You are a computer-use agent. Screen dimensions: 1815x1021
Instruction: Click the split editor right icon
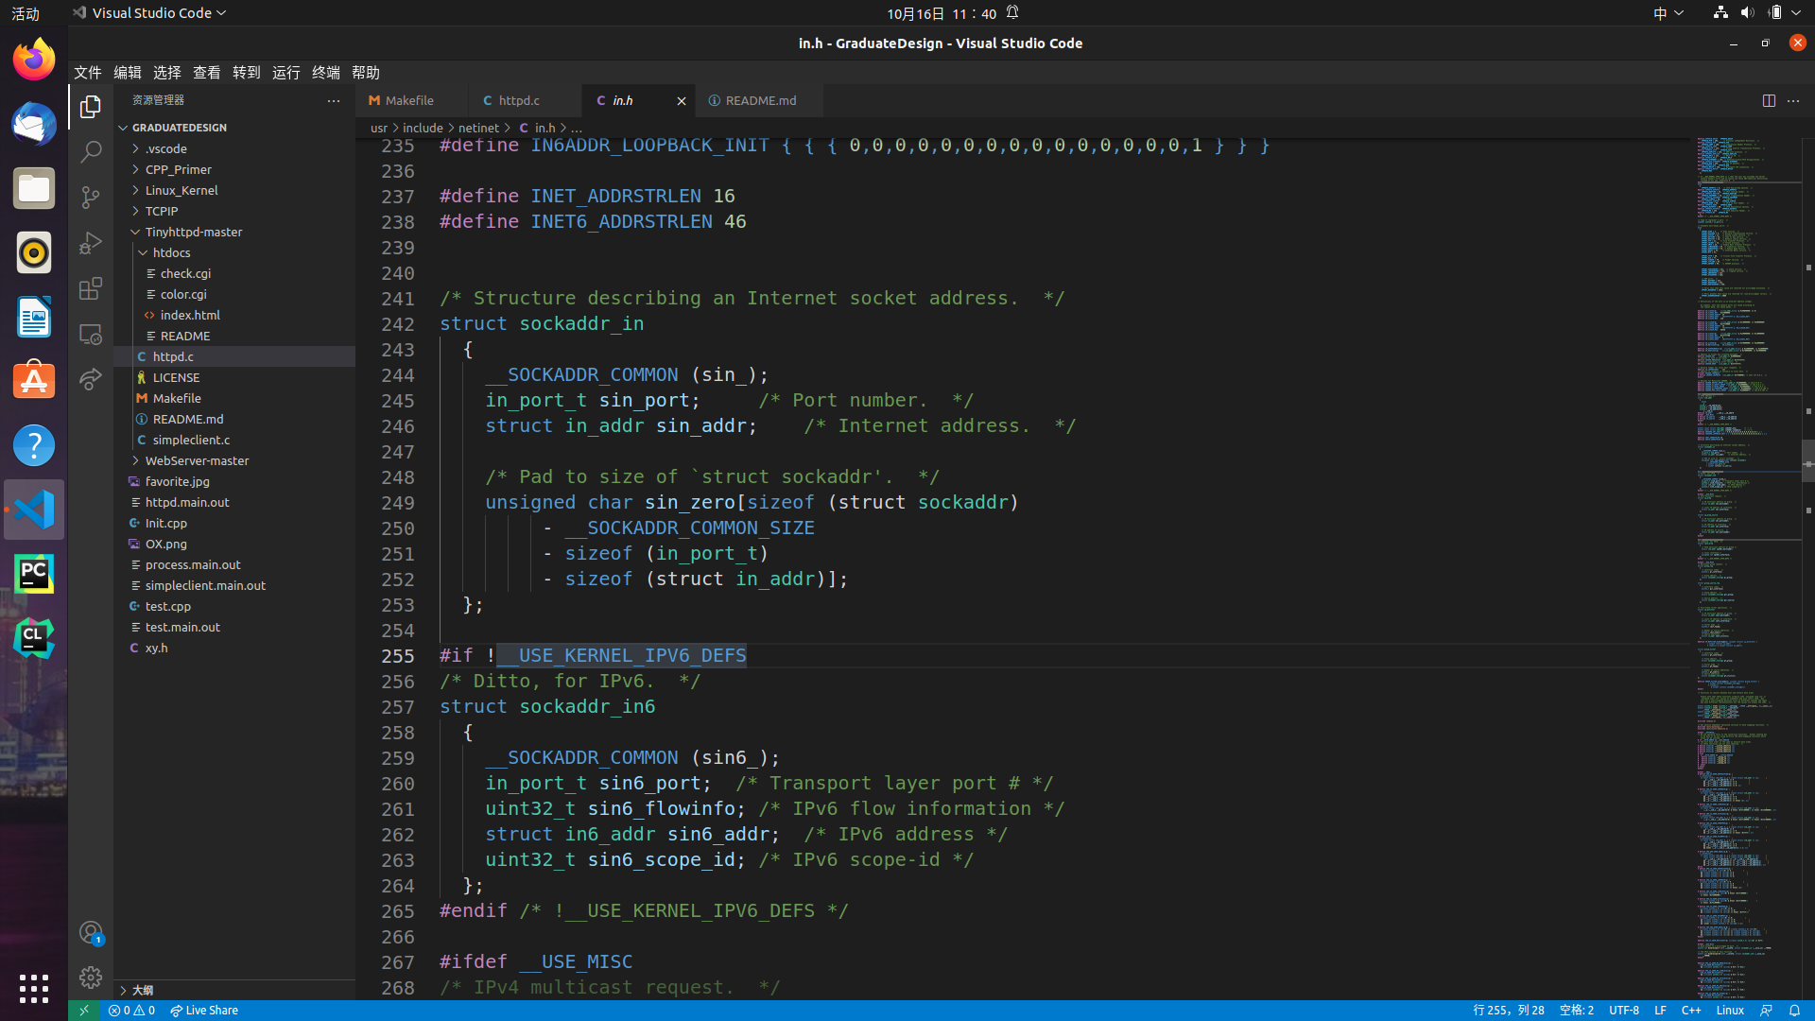click(1769, 100)
